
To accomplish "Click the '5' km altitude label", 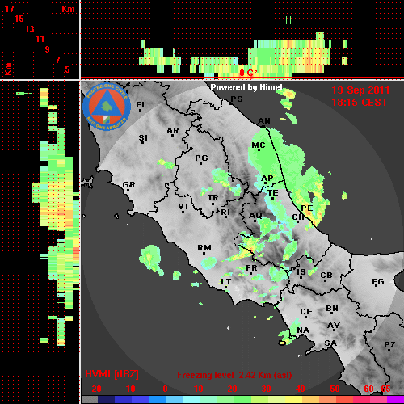I will [x=67, y=69].
